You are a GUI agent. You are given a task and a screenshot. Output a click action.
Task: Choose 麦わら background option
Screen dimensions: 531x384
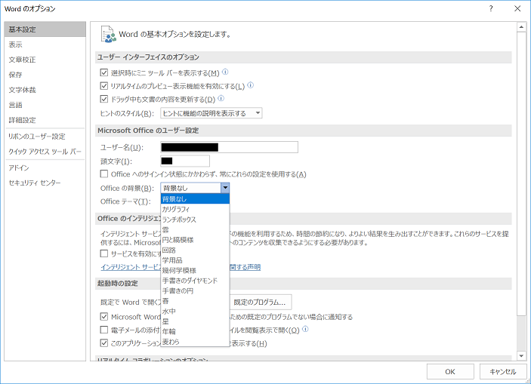tap(195, 341)
